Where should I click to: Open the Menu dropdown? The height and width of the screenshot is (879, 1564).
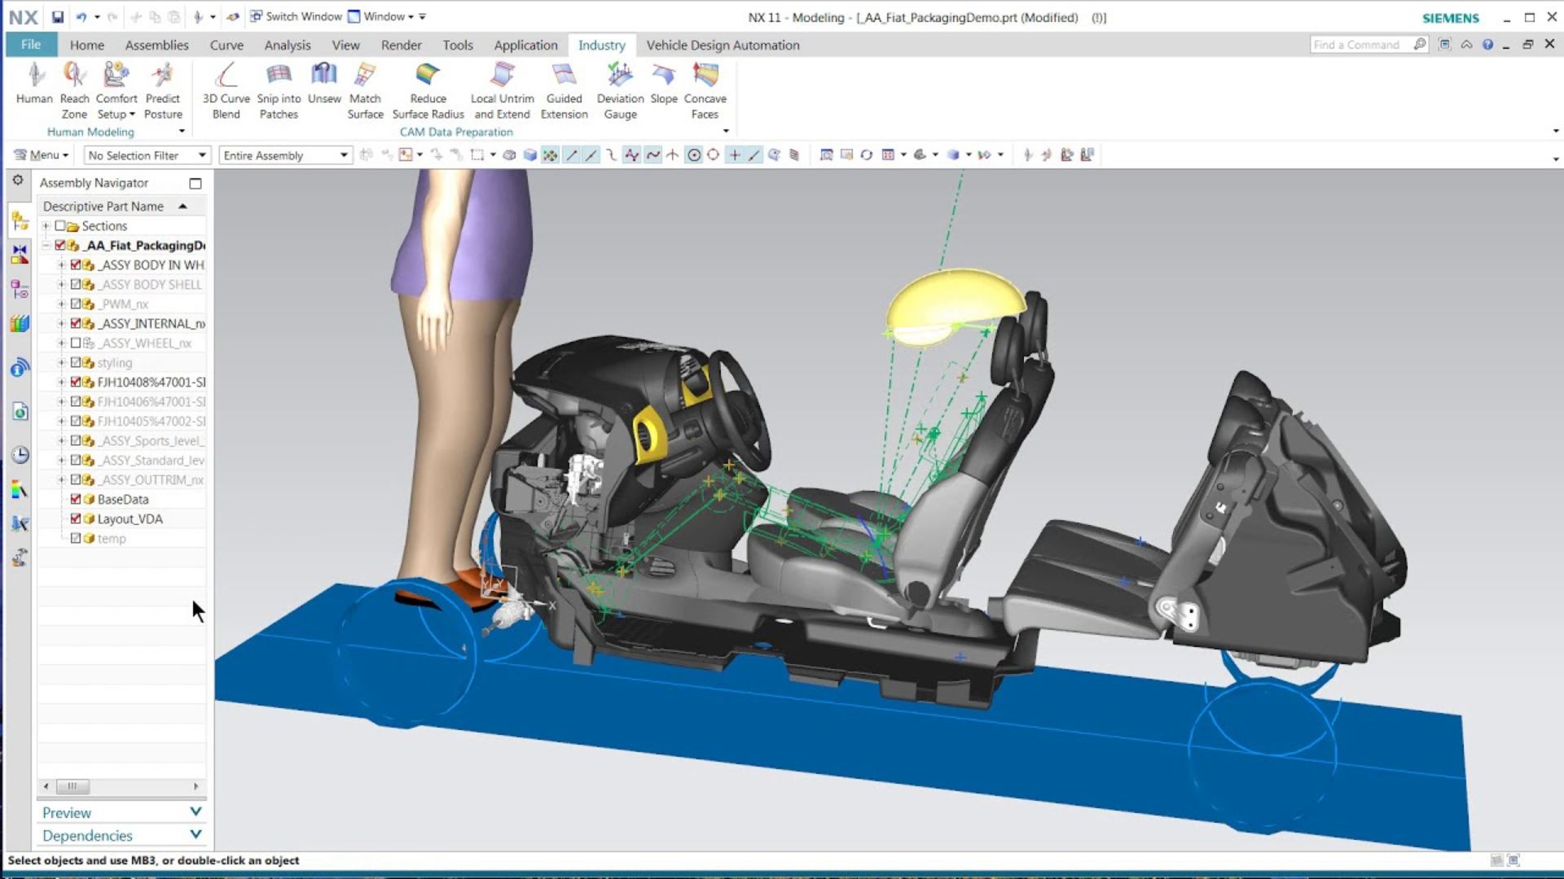(41, 155)
